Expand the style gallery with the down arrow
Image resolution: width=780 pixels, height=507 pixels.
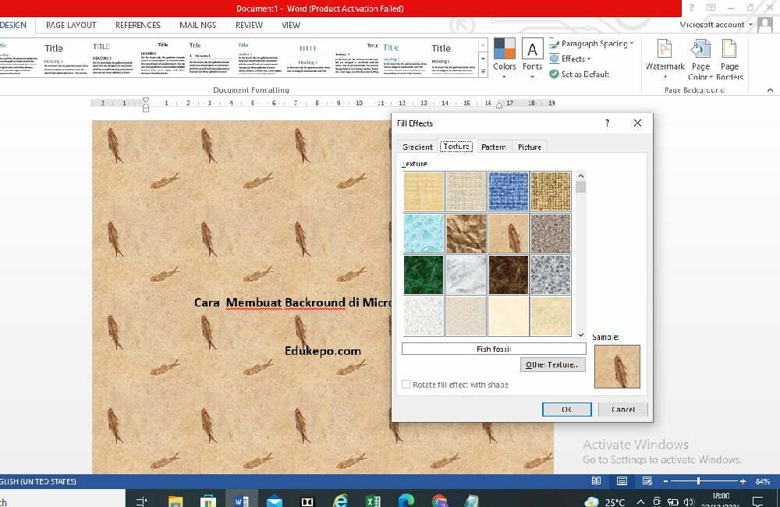point(483,59)
